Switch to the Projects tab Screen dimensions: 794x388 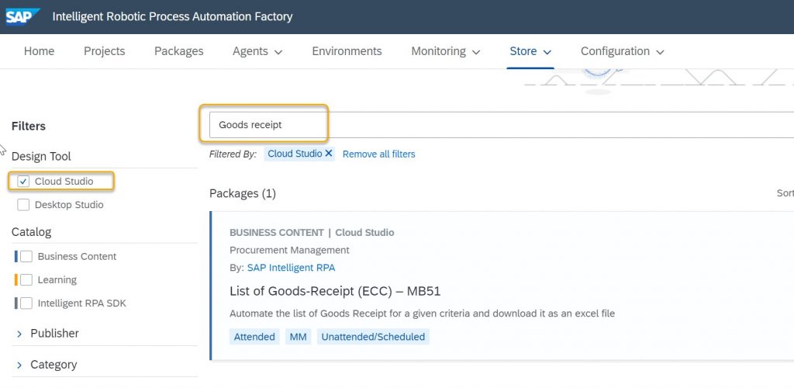[105, 51]
